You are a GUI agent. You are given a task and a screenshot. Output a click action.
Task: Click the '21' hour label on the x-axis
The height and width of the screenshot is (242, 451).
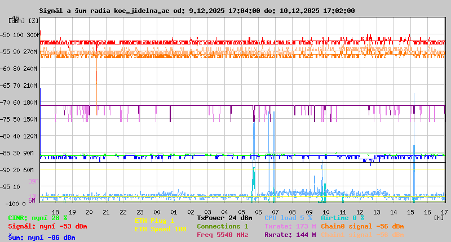pos(107,212)
